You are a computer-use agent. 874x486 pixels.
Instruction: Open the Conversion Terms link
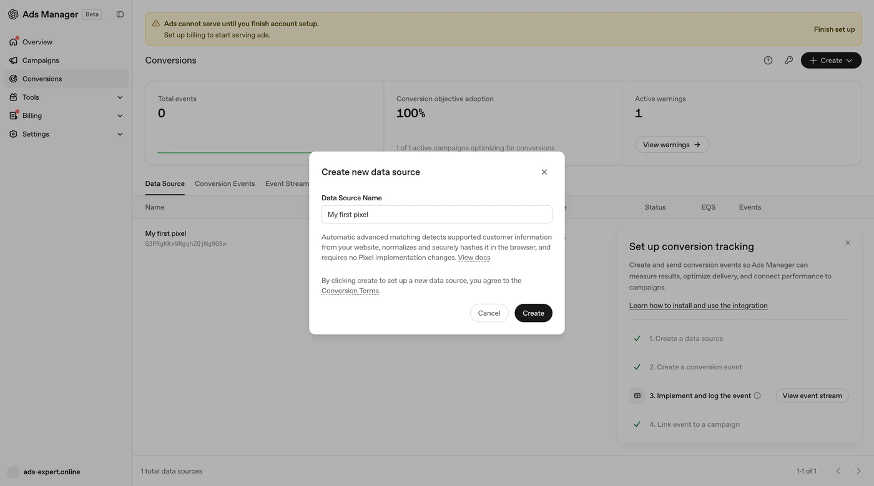click(350, 291)
